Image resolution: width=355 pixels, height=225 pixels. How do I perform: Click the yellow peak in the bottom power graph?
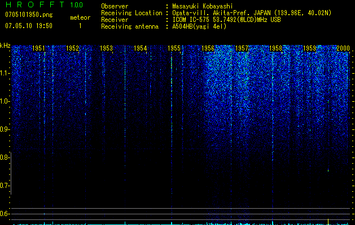(x=328, y=222)
